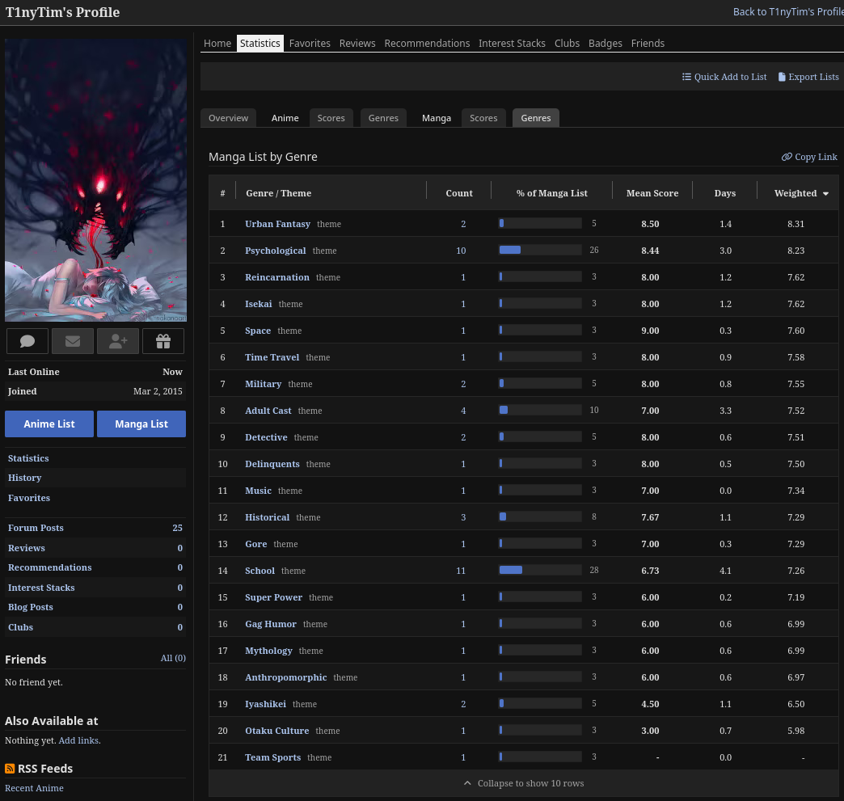Open the Anime List button
The height and width of the screenshot is (801, 844).
pyautogui.click(x=49, y=424)
